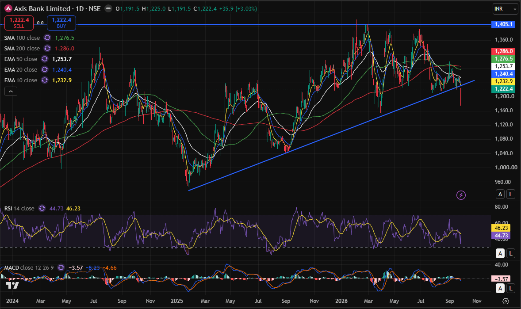The height and width of the screenshot is (309, 521).
Task: Click the red SELL 1,222.4 button
Action: (19, 23)
